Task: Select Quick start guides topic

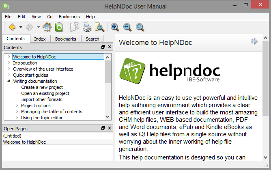Action: (x=30, y=75)
